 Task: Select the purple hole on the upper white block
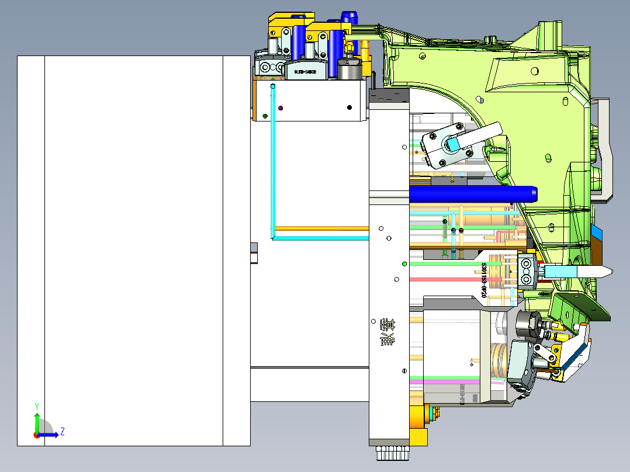pyautogui.click(x=281, y=108)
